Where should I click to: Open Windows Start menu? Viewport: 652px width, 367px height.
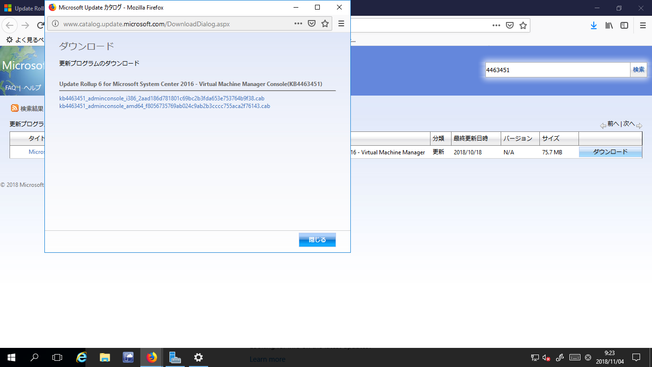coord(11,357)
